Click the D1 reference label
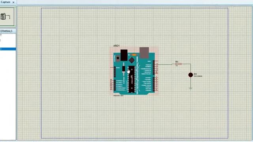The height and width of the screenshot is (142, 253). click(195, 74)
